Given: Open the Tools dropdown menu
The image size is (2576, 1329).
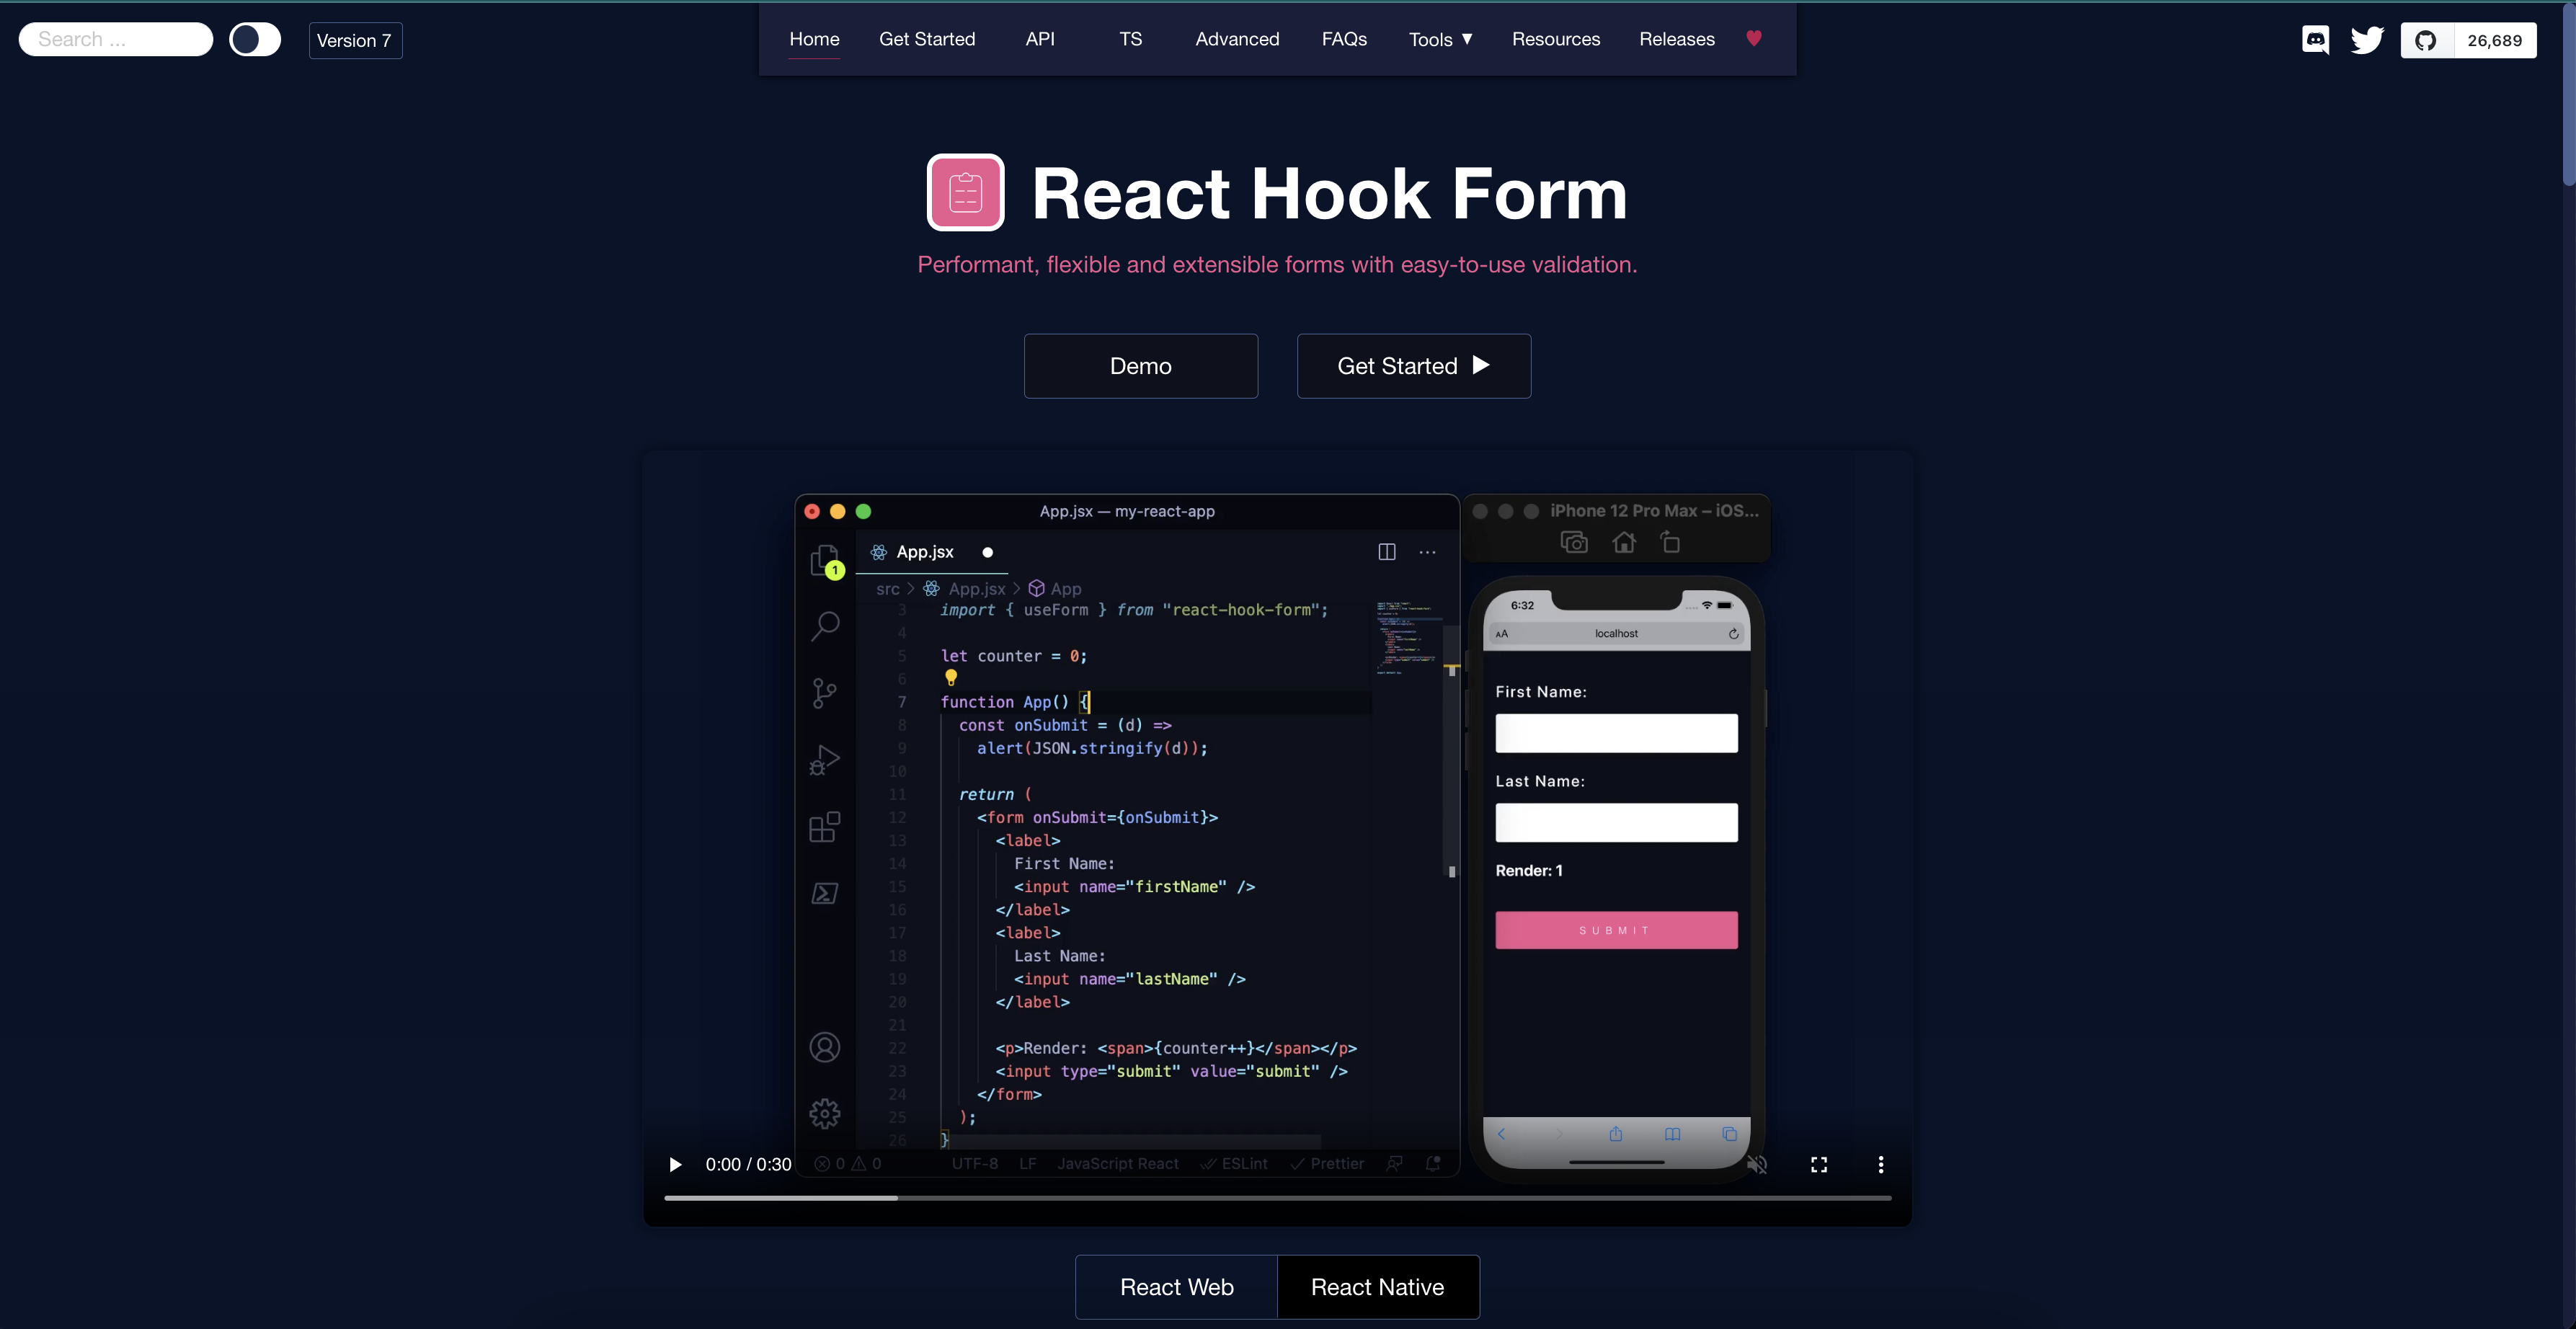Looking at the screenshot, I should (1439, 39).
